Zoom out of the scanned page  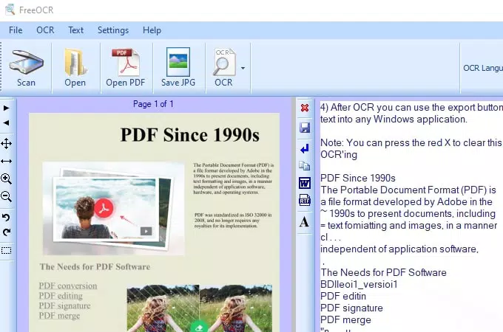tap(7, 196)
